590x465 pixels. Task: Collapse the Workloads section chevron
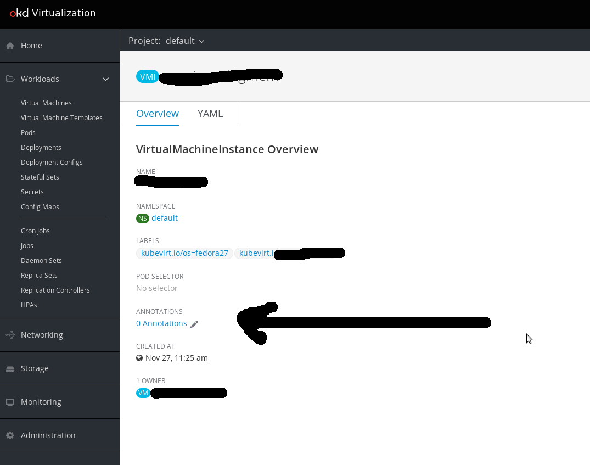[x=106, y=79]
